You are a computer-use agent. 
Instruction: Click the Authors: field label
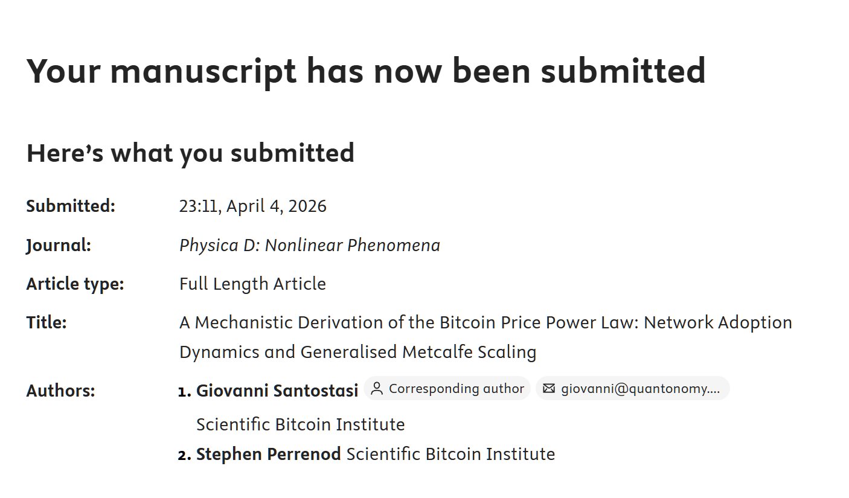point(60,391)
